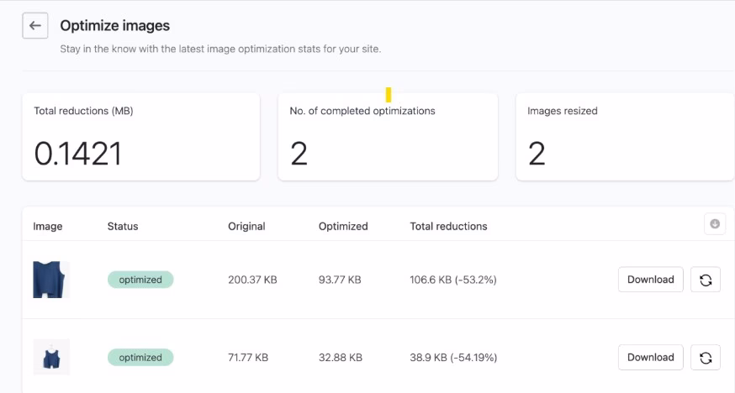Click the completed optimizations stat card
Screen dimensions: 735x393
[x=388, y=136]
